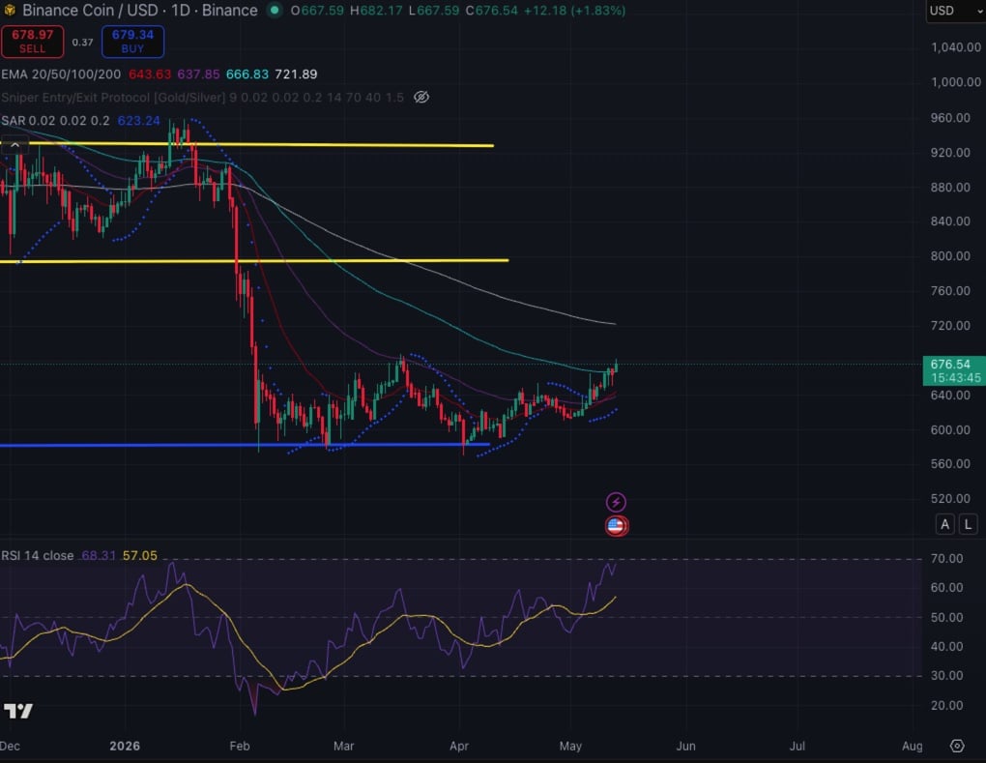Click the RSI value 68.31
This screenshot has height=763, width=986.
point(99,555)
